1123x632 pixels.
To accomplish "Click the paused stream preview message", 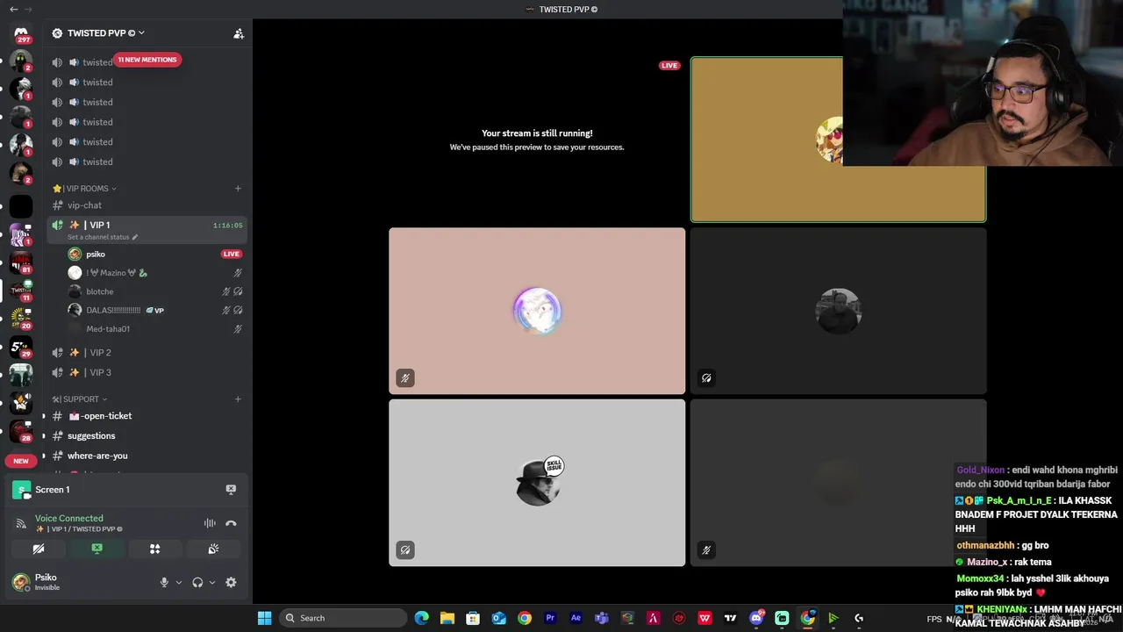I will tap(537, 140).
